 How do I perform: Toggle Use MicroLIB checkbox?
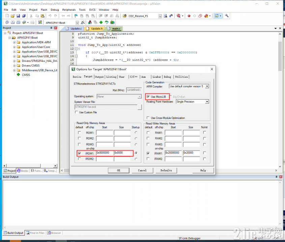tap(148, 96)
